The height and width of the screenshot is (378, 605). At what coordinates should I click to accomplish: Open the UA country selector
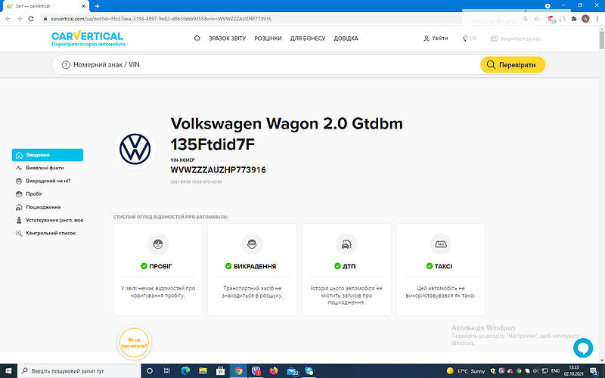point(469,39)
